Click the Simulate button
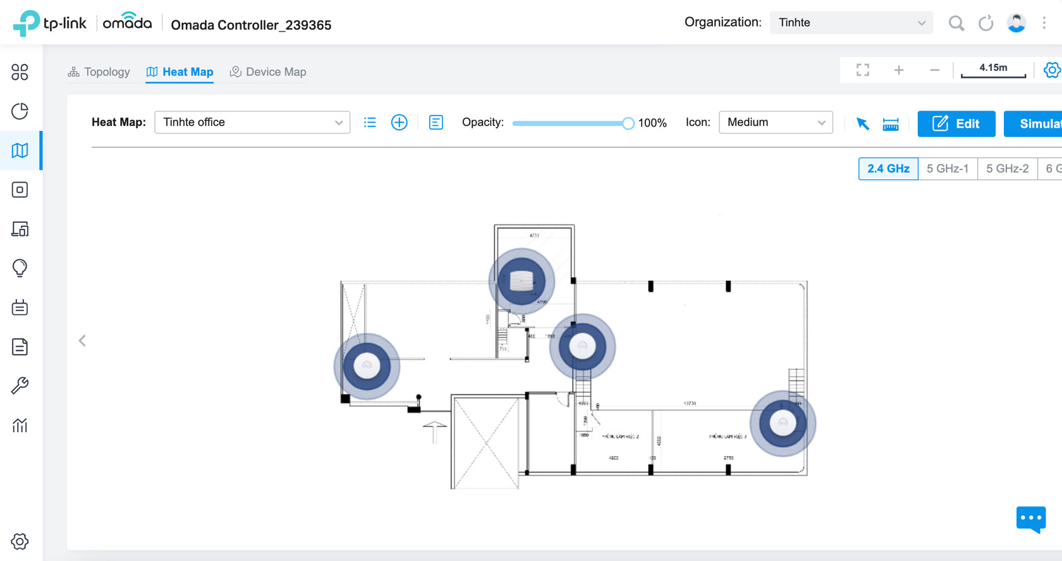1062x561 pixels. tap(1033, 124)
